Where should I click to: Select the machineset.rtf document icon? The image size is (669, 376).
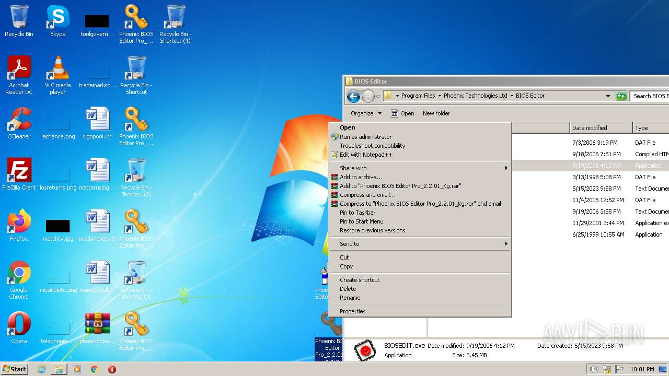click(97, 226)
